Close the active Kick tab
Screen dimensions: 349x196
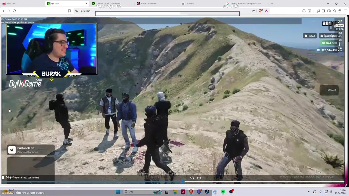click(x=86, y=4)
